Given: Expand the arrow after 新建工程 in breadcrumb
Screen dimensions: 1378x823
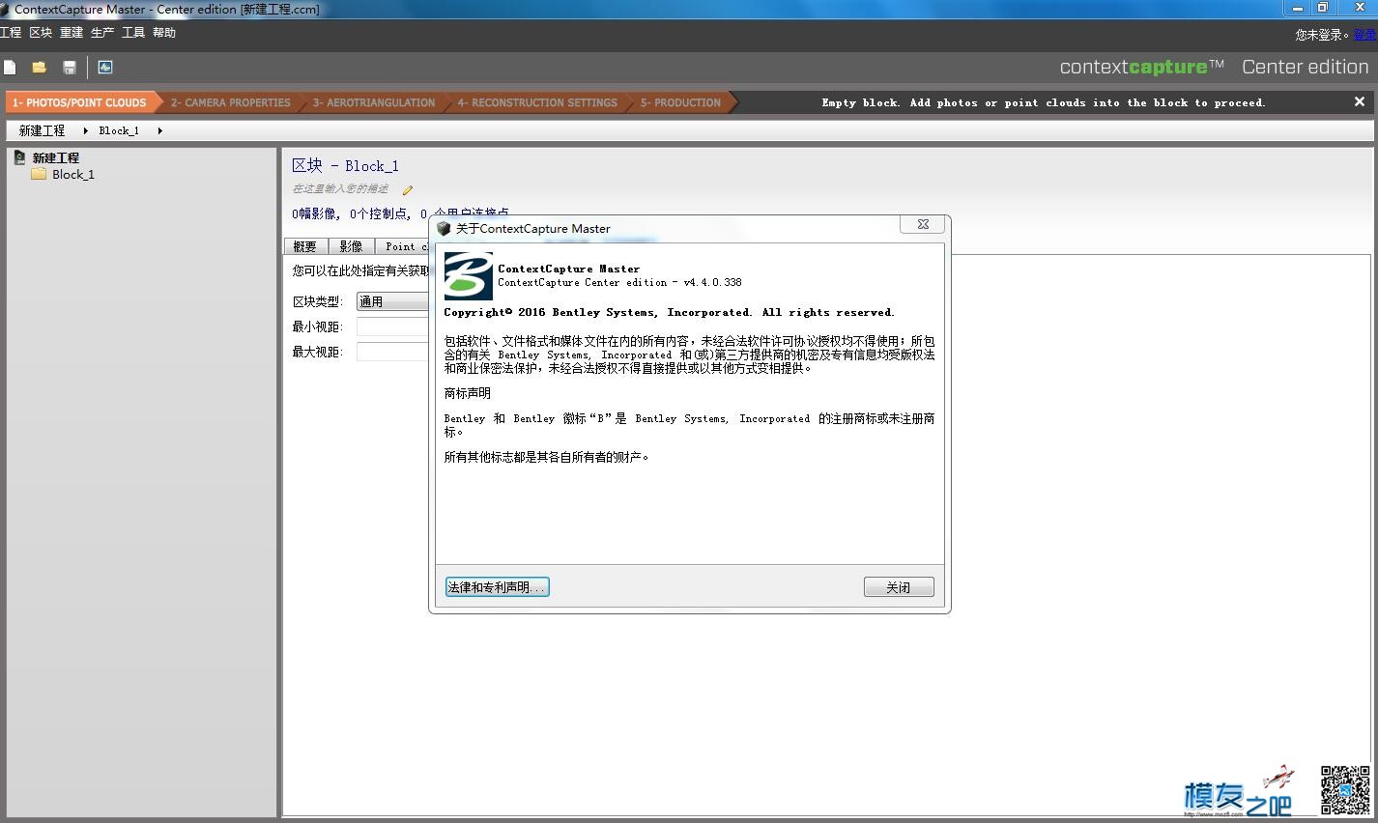Looking at the screenshot, I should (85, 130).
